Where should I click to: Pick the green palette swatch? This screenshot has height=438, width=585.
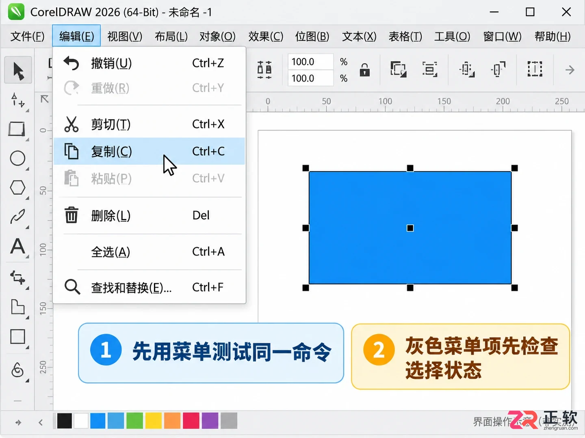click(x=134, y=421)
